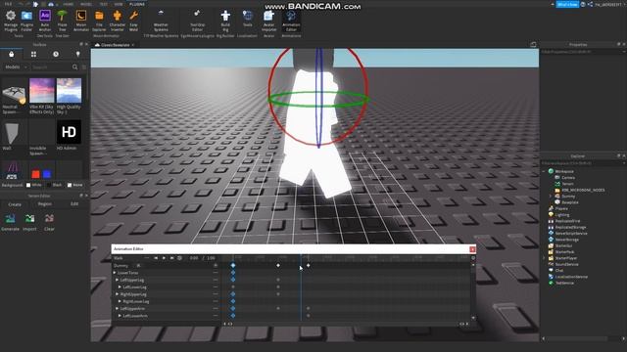
Task: Expand the LeftUpperArm track
Action: point(118,309)
